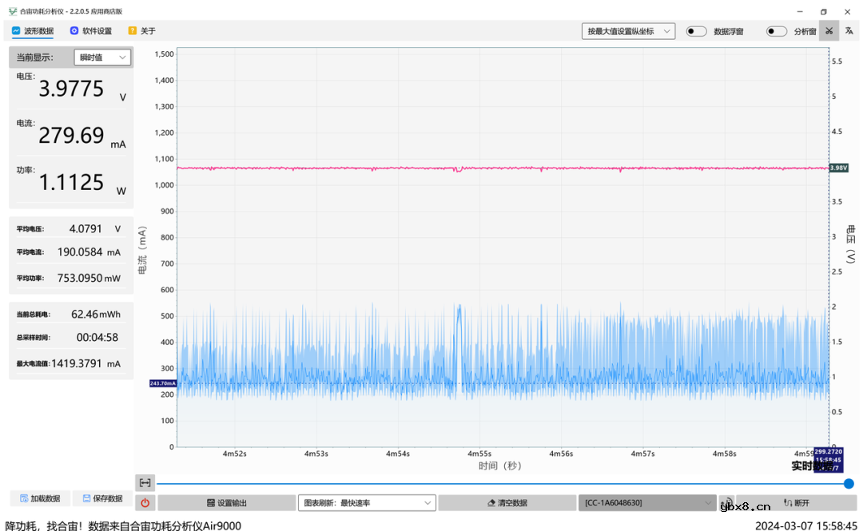Screen dimensions: 863x531
Task: Click the 加载数据 button
Action: click(x=40, y=498)
